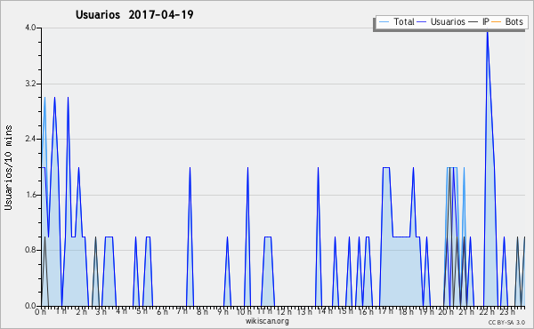Click the '19 h' x-axis label
Viewport: 534px width, 329px height.
click(426, 311)
